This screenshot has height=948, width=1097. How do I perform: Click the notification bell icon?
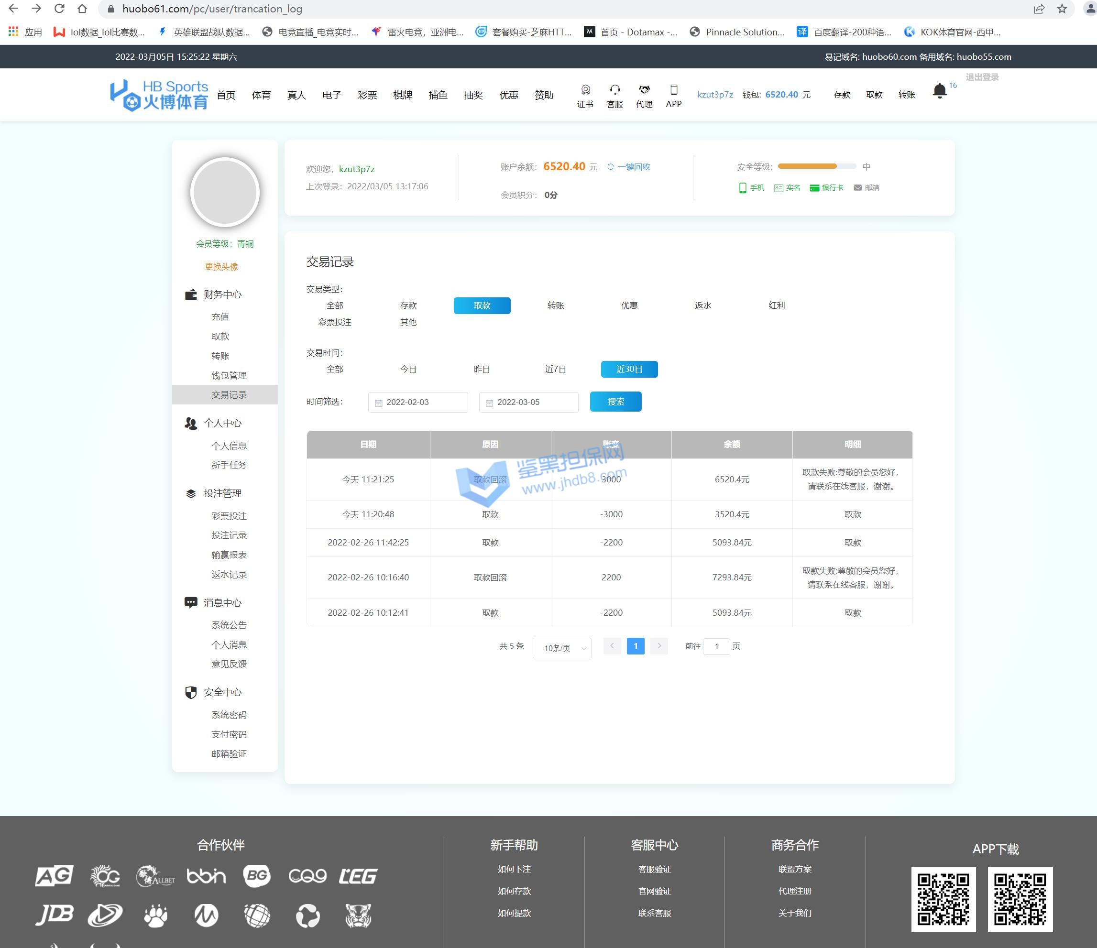(939, 91)
